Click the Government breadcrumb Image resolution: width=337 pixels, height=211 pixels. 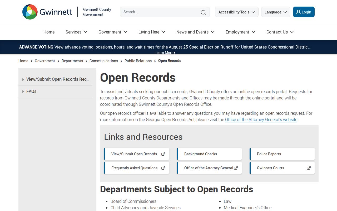[45, 61]
